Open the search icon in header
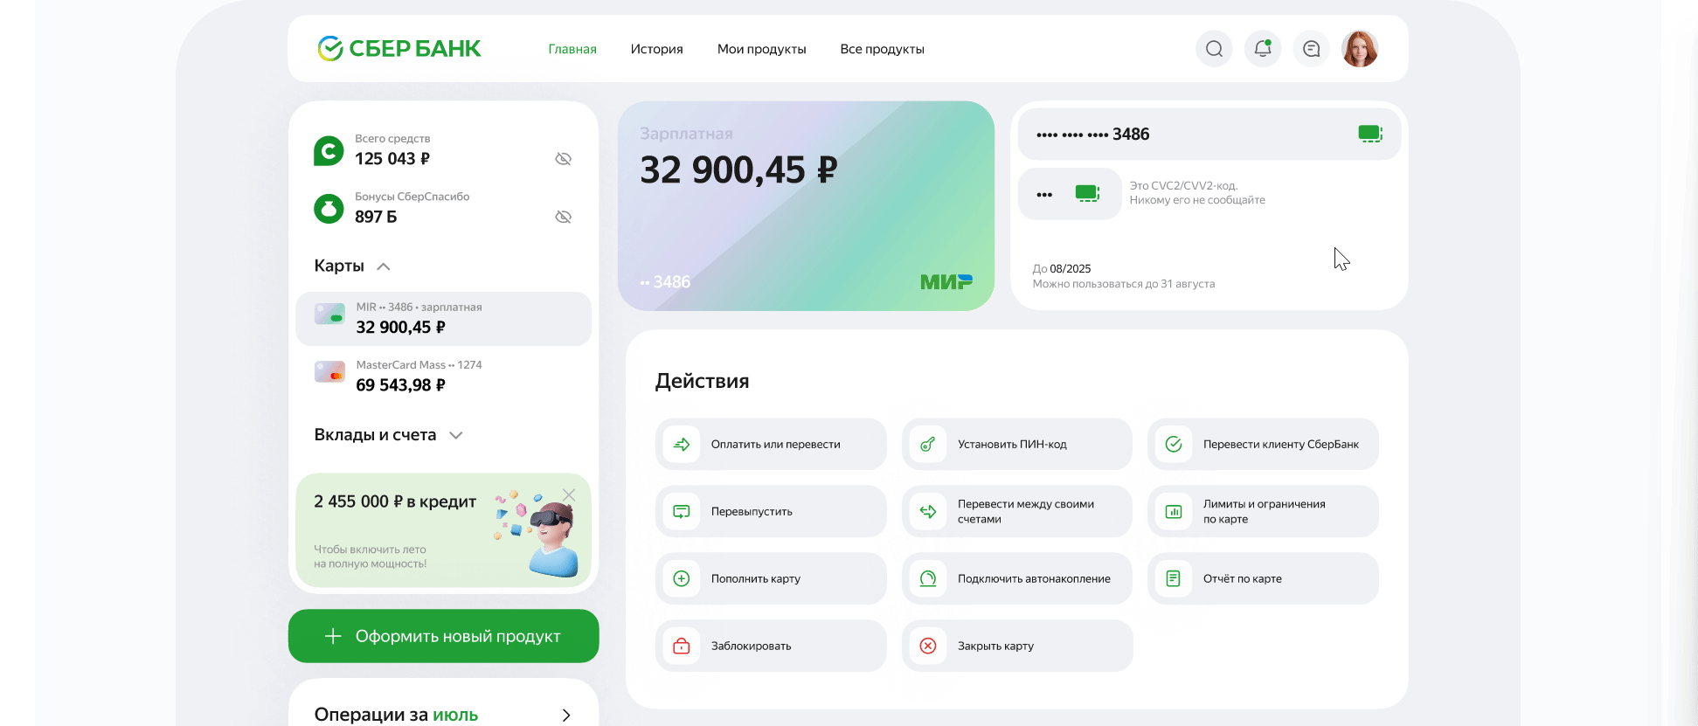 [x=1214, y=49]
